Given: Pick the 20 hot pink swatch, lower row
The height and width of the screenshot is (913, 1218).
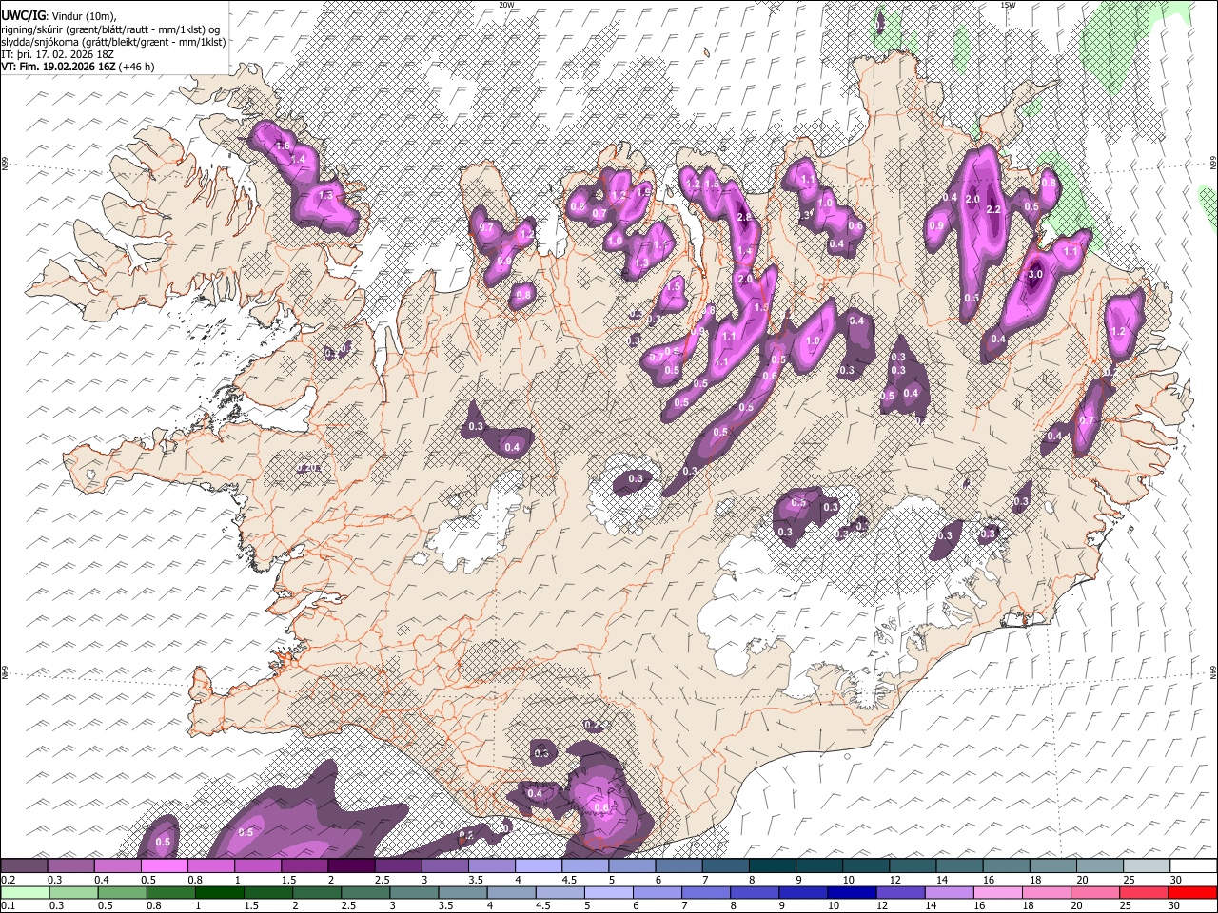Looking at the screenshot, I should click(x=1093, y=892).
